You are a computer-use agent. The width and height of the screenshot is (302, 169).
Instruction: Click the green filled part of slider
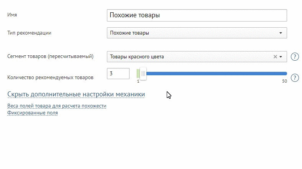click(x=138, y=73)
